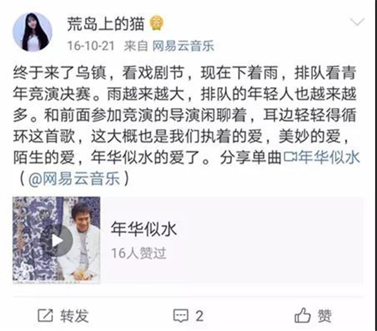View the 16人赞过 likes count
The image size is (377, 331).
(x=139, y=253)
